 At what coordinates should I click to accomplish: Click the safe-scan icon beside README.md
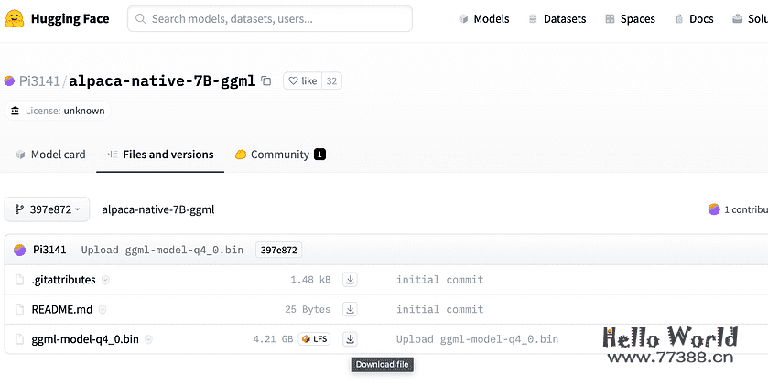click(103, 310)
